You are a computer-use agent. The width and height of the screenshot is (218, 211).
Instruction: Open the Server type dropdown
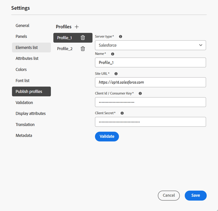click(150, 45)
